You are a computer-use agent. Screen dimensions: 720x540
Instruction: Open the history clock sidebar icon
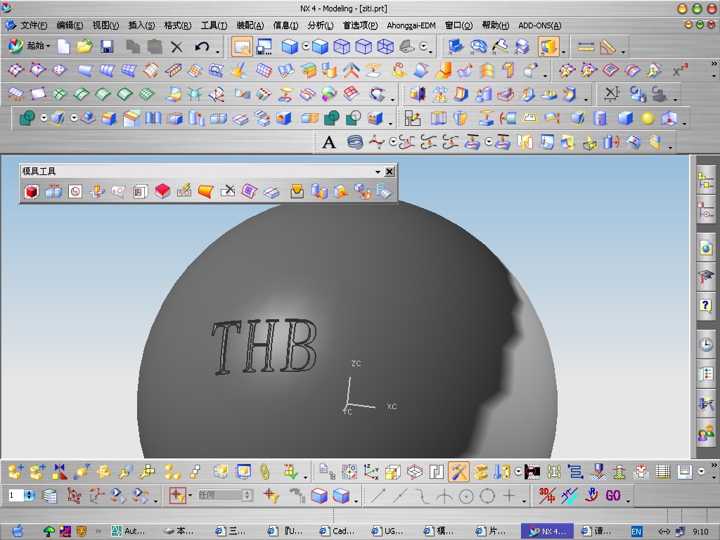click(706, 345)
